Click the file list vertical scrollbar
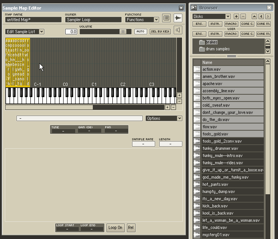The image size is (278, 239). [x=268, y=129]
